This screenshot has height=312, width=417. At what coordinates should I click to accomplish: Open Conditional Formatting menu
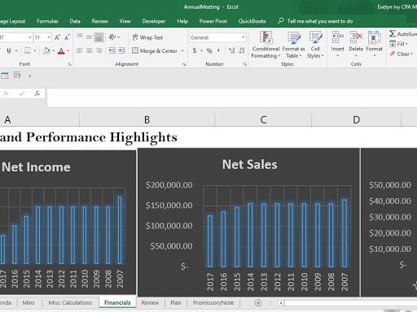[x=266, y=45]
